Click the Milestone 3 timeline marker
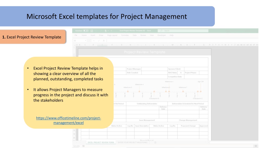Viewport: 267px width, 150px height. pyautogui.click(x=128, y=91)
